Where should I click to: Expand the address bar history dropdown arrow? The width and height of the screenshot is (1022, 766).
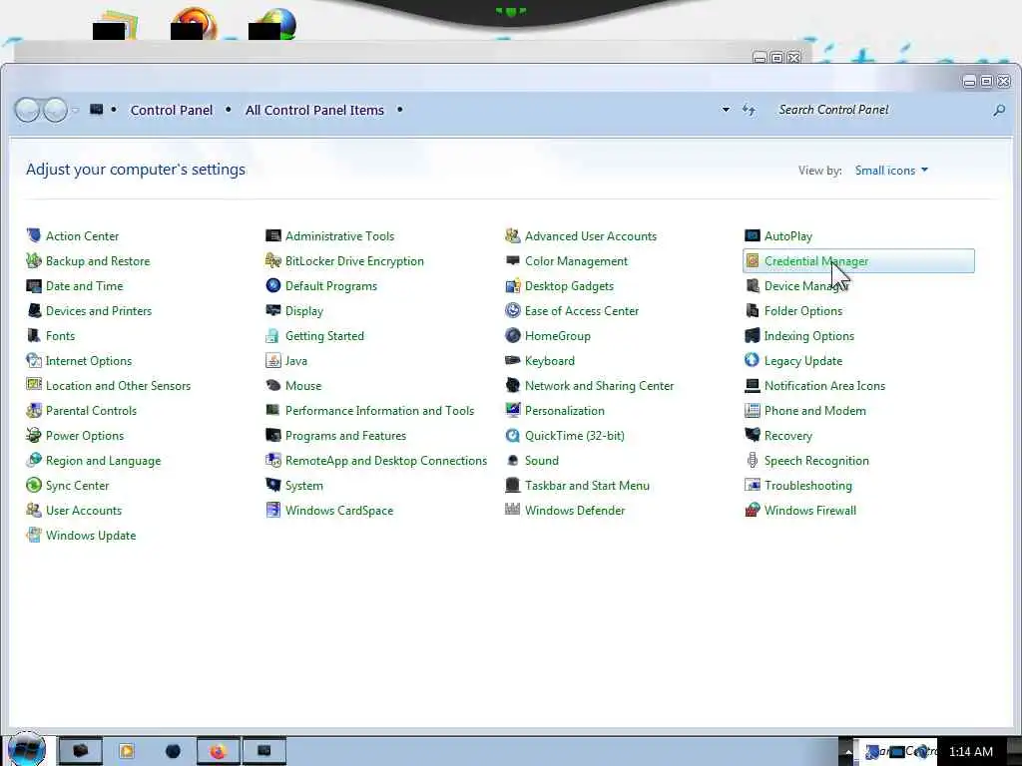[x=726, y=110]
